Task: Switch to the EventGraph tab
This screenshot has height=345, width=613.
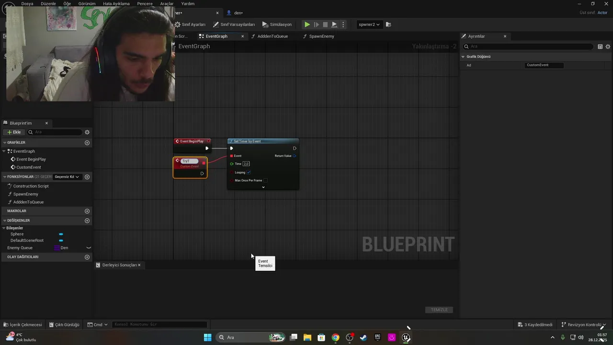Action: [216, 36]
